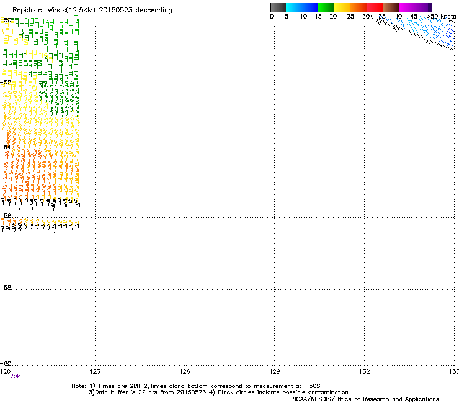Click the legend label "20"
This screenshot has width=459, height=403.
tap(333, 17)
